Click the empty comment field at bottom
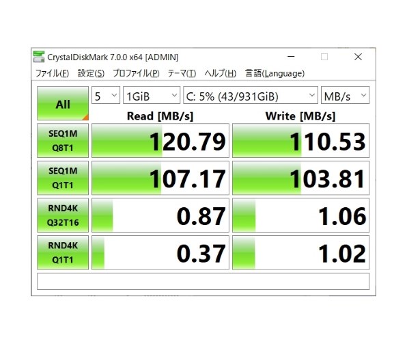Image resolution: width=407 pixels, height=344 pixels. pyautogui.click(x=203, y=281)
